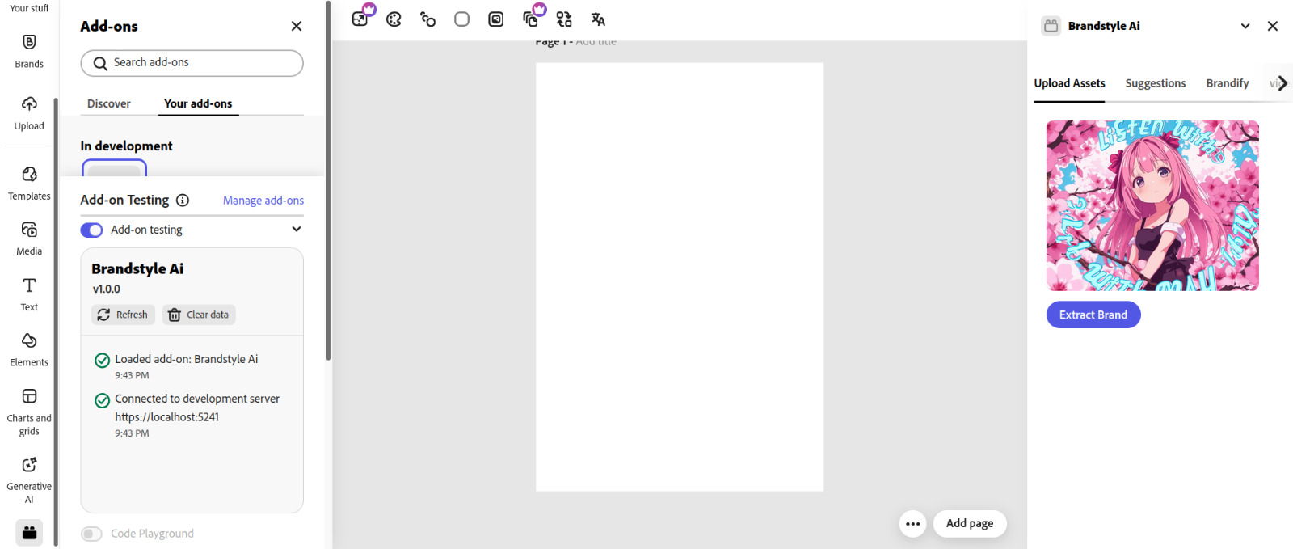Open the Generative AI panel

click(29, 480)
